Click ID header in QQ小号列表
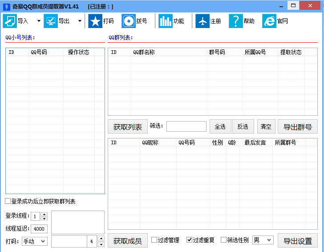324x252 pixels. point(17,52)
